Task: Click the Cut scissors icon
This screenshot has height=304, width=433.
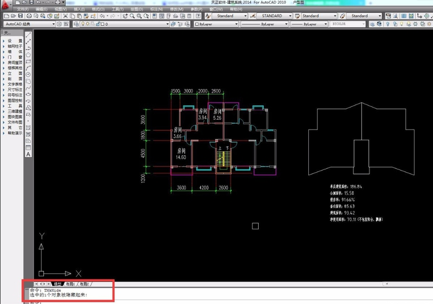Action: [66, 16]
